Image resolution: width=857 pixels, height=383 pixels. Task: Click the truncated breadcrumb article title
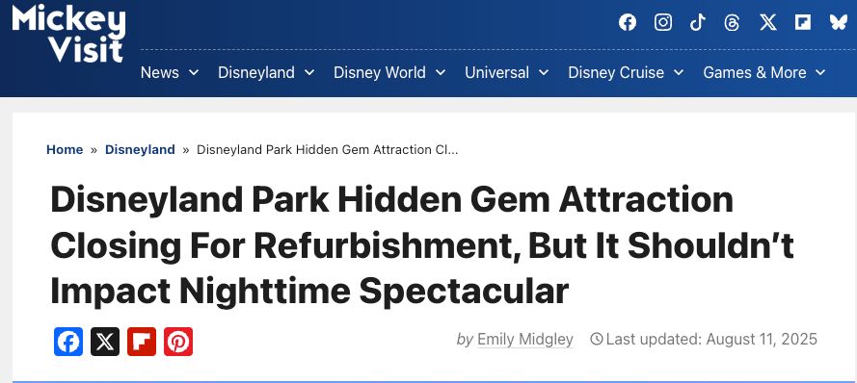pyautogui.click(x=328, y=149)
